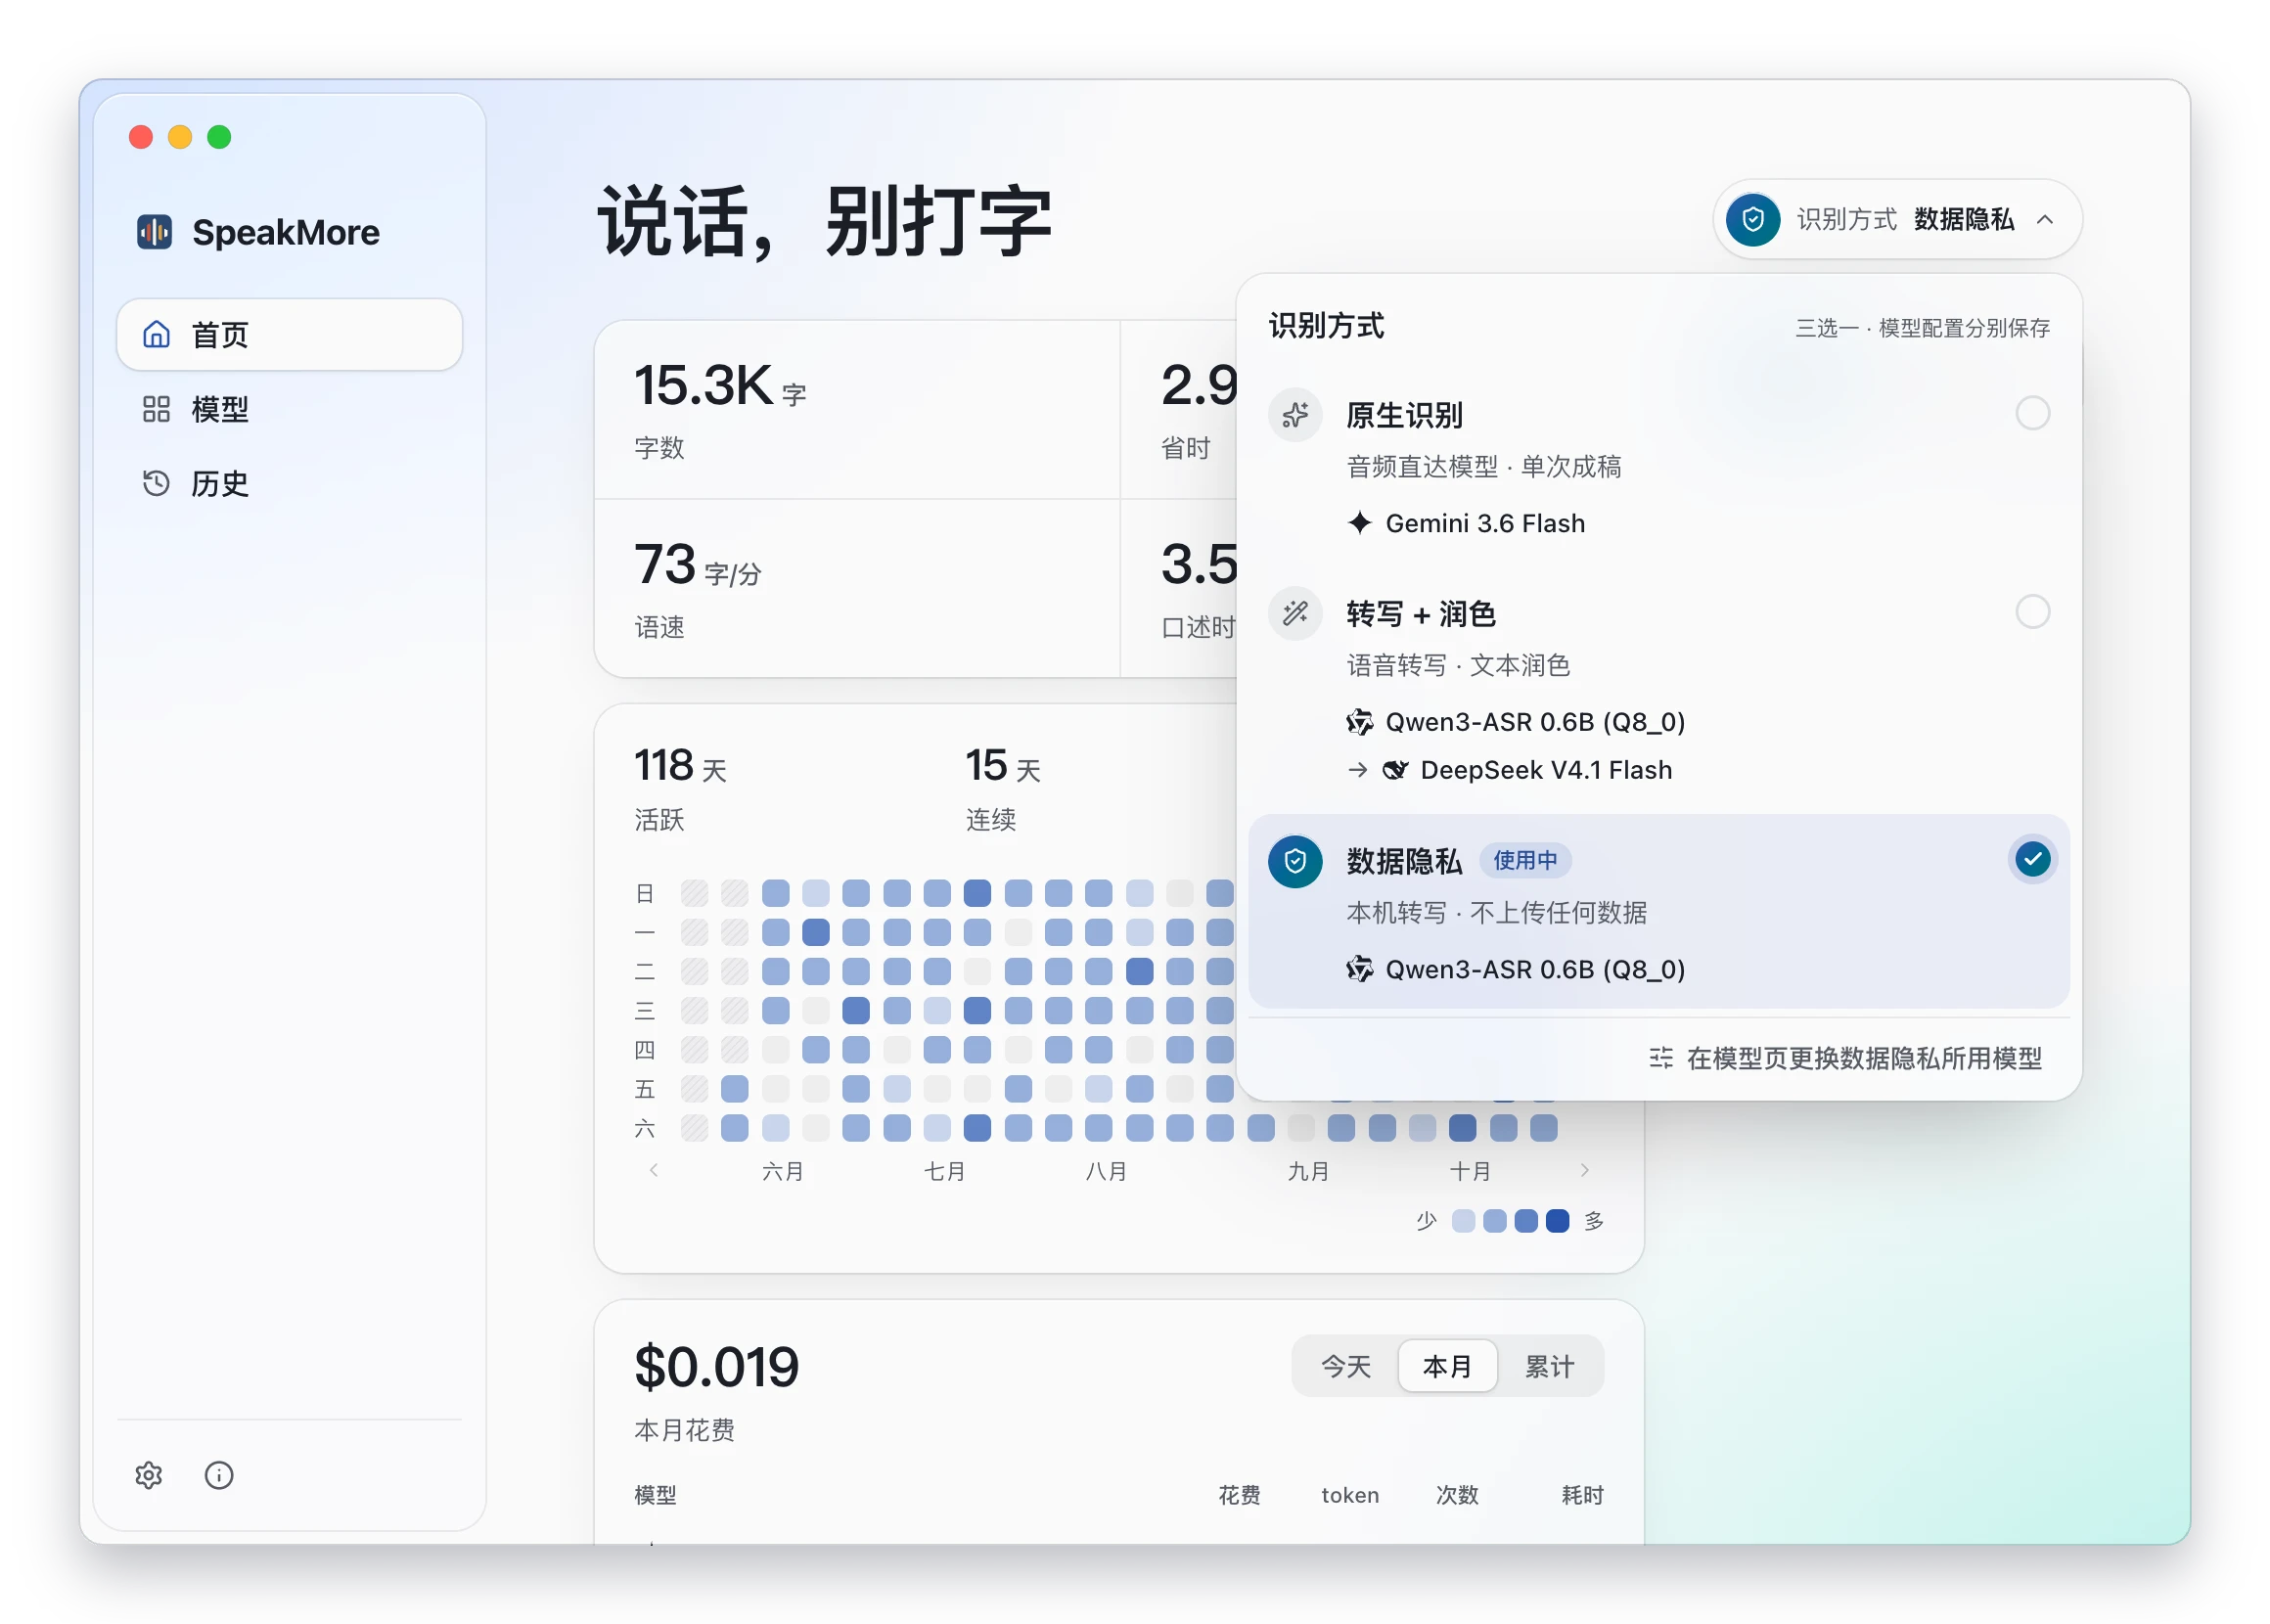Go to previous months in heatmap
The width and height of the screenshot is (2270, 1624).
(x=654, y=1170)
